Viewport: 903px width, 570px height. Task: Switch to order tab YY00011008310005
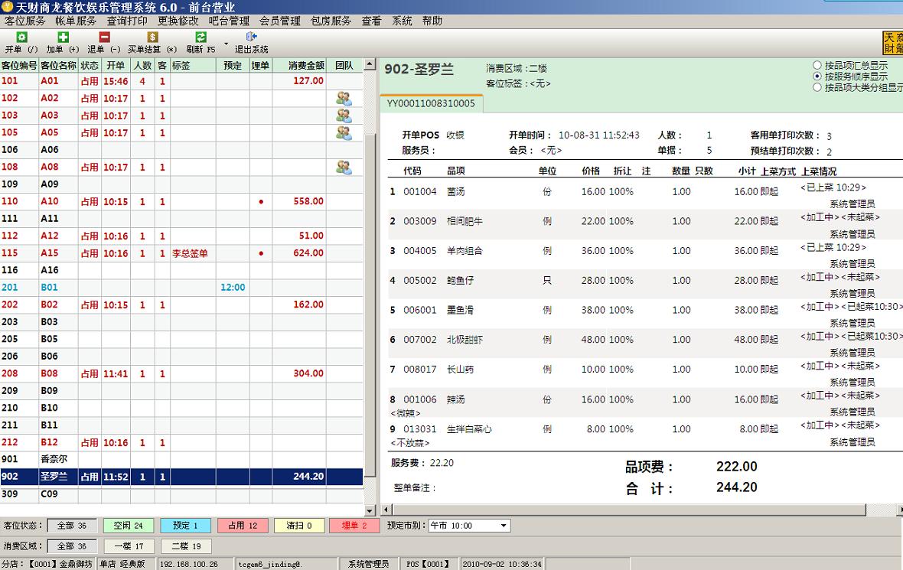(x=431, y=103)
